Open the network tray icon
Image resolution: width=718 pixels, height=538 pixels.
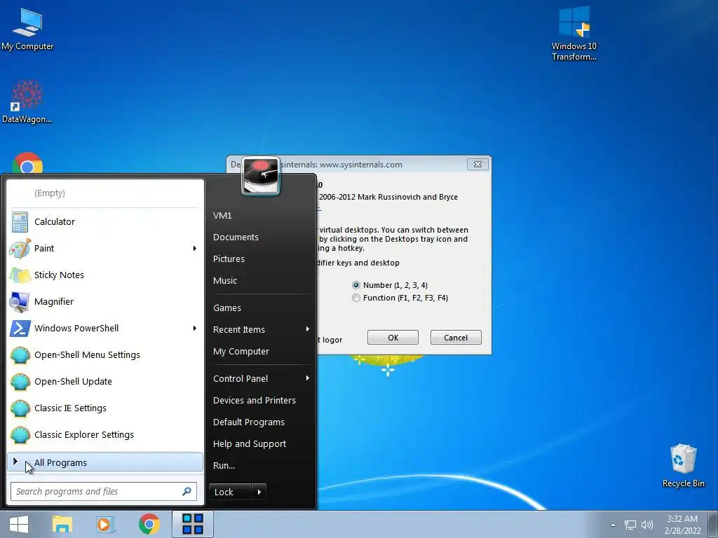[630, 525]
